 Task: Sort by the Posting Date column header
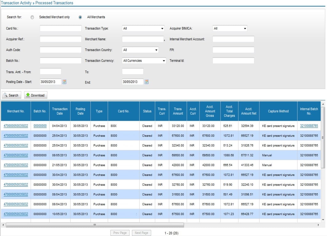click(80, 111)
